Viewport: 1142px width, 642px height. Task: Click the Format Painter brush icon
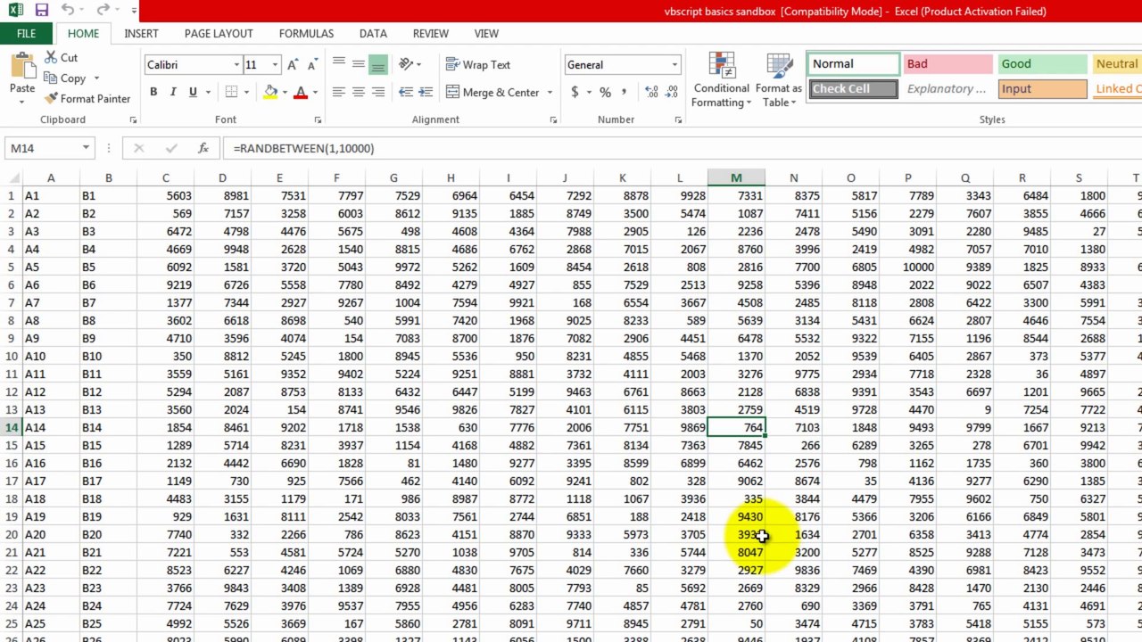[x=51, y=99]
